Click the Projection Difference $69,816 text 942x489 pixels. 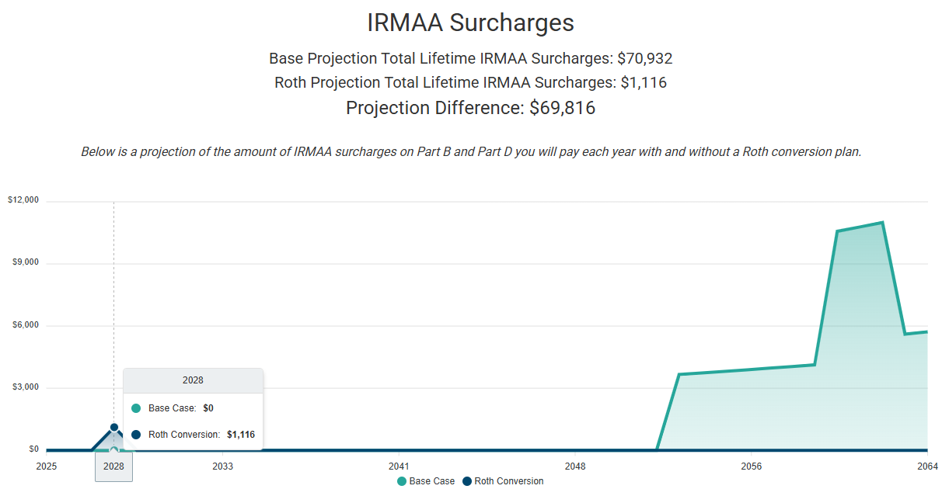point(470,108)
